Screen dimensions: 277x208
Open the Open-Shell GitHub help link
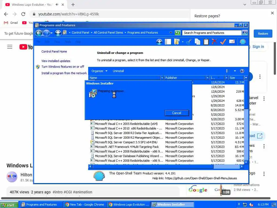(x=201, y=178)
